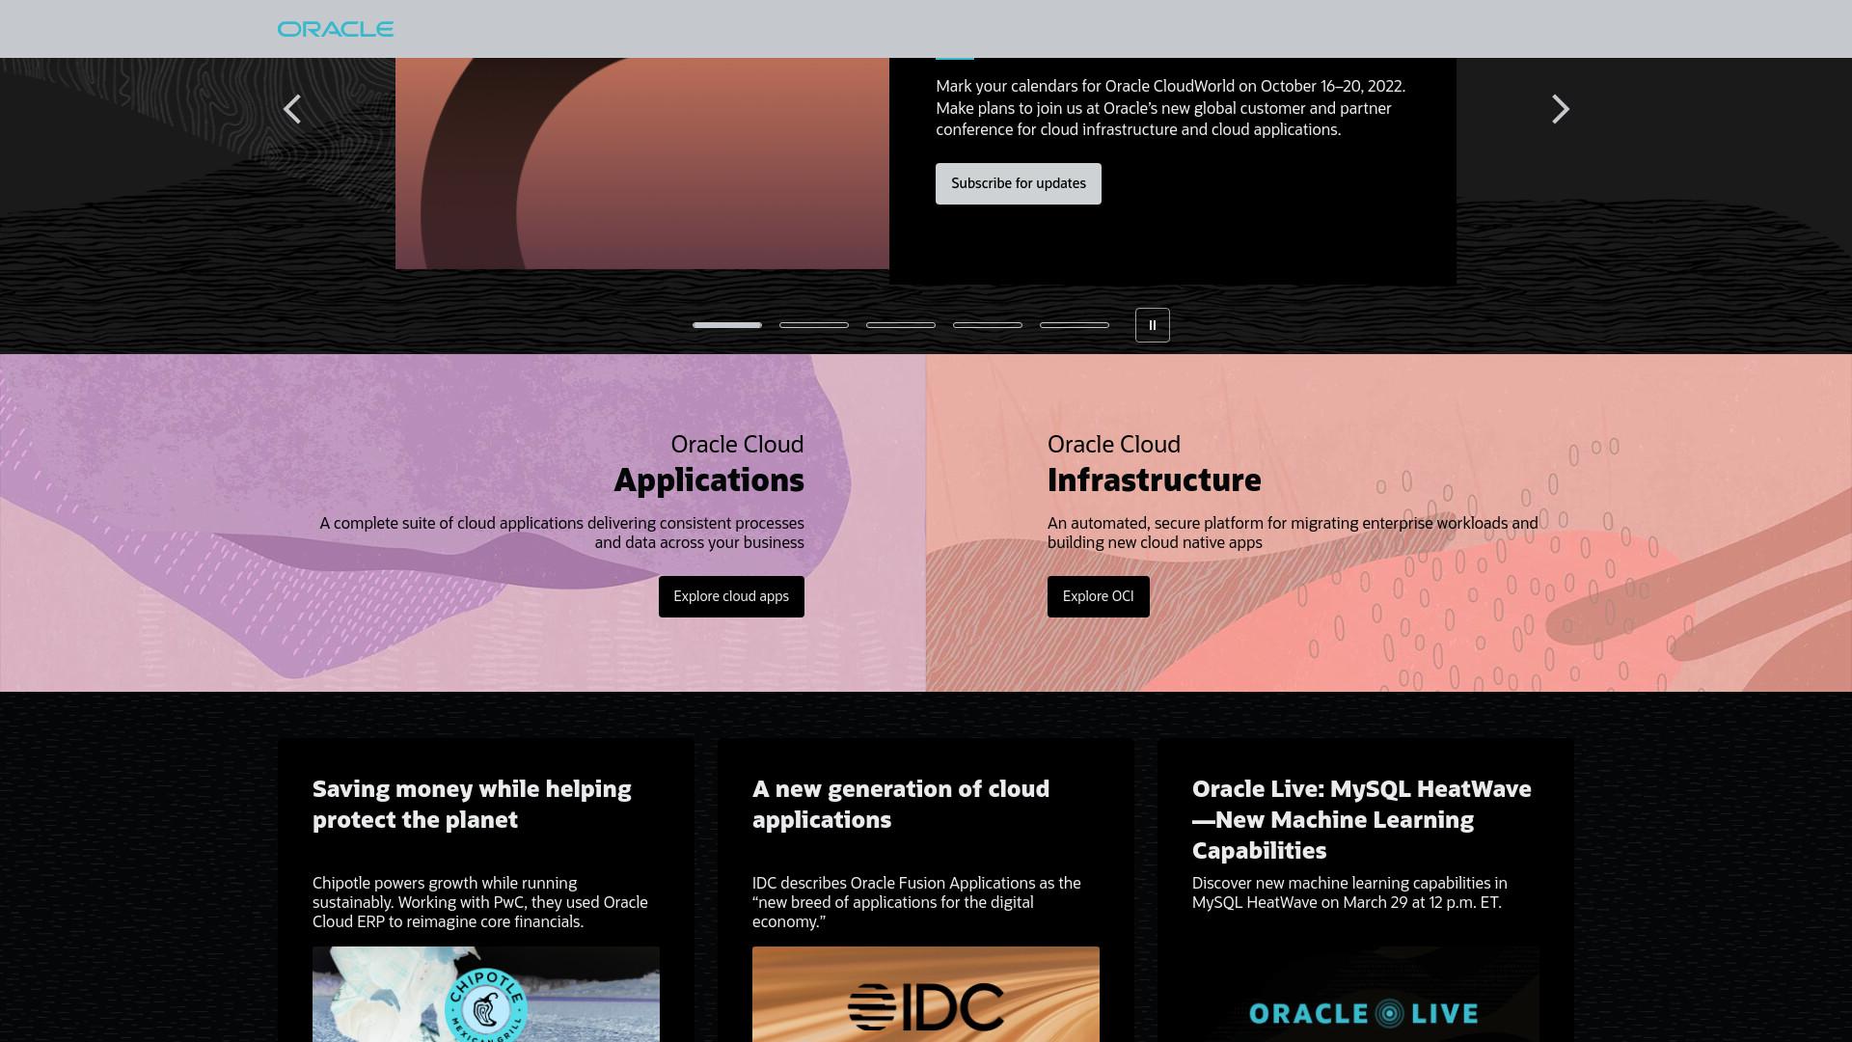This screenshot has height=1042, width=1852.
Task: Click Subscribe for updates button
Action: point(1019,183)
